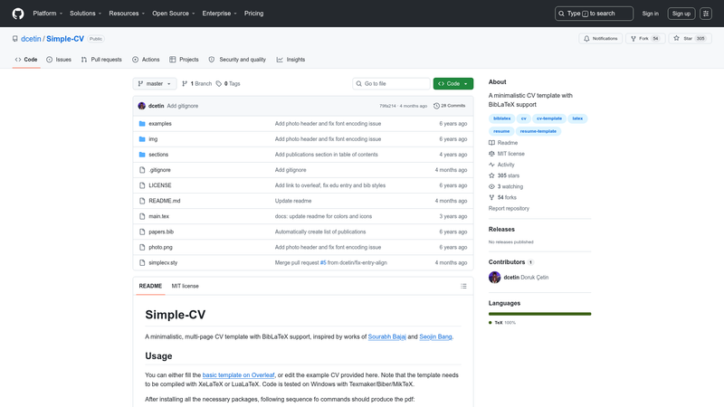Switch to the Actions tab
The width and height of the screenshot is (724, 407).
pyautogui.click(x=146, y=60)
